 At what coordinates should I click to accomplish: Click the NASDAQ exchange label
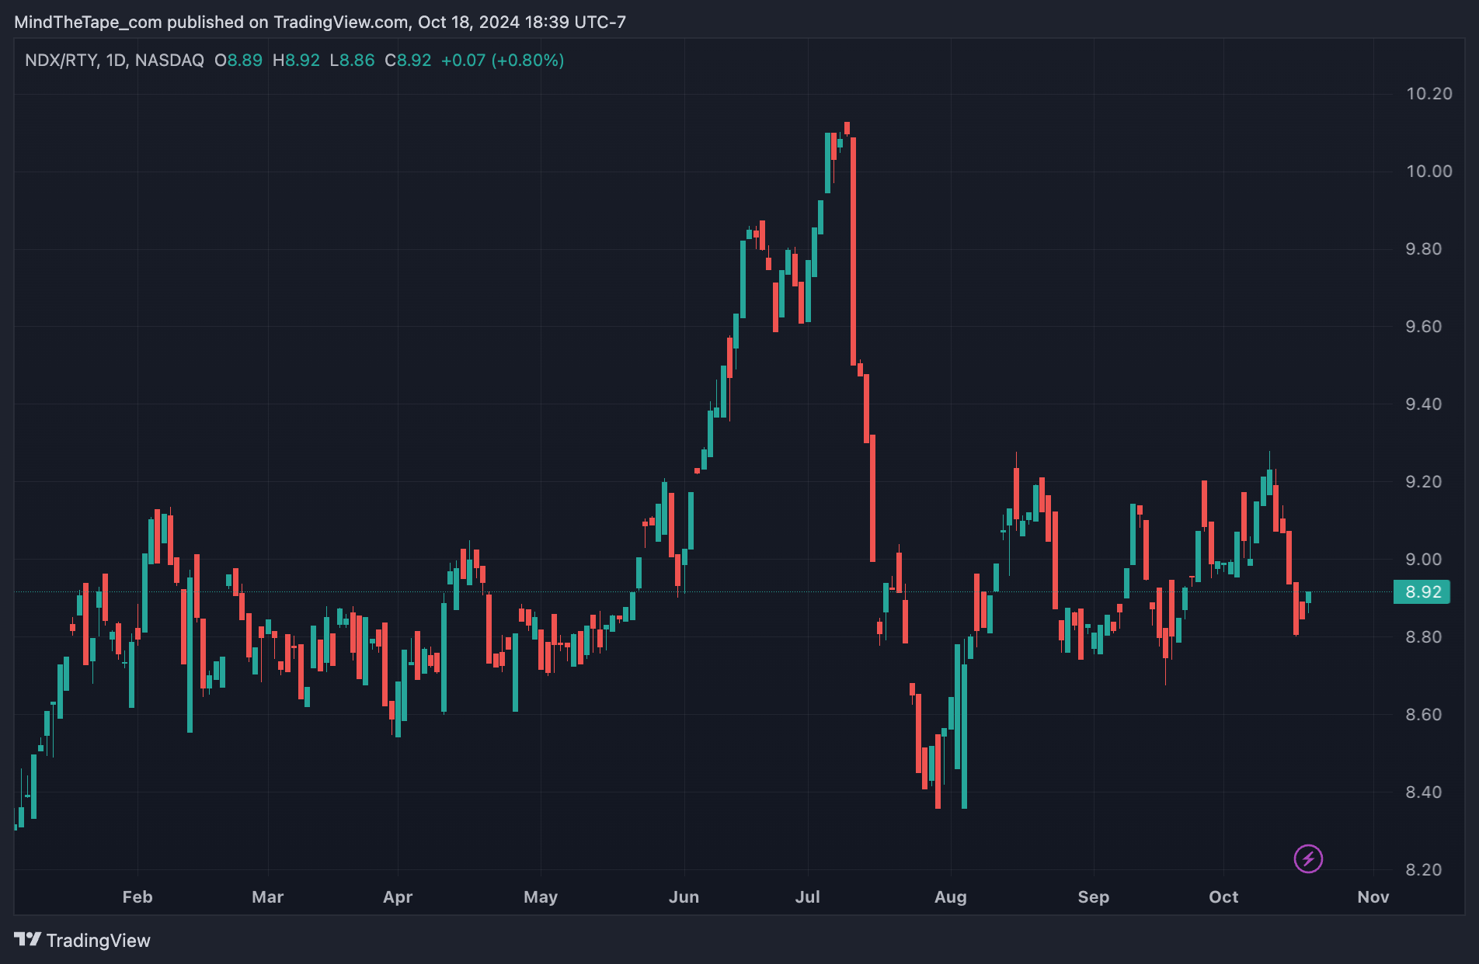[x=169, y=61]
